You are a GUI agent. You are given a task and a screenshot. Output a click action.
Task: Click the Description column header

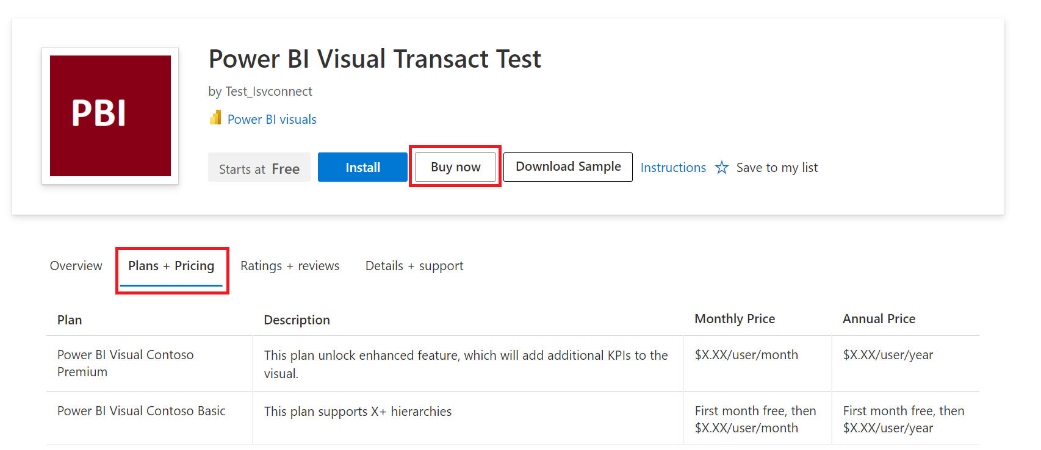point(297,320)
